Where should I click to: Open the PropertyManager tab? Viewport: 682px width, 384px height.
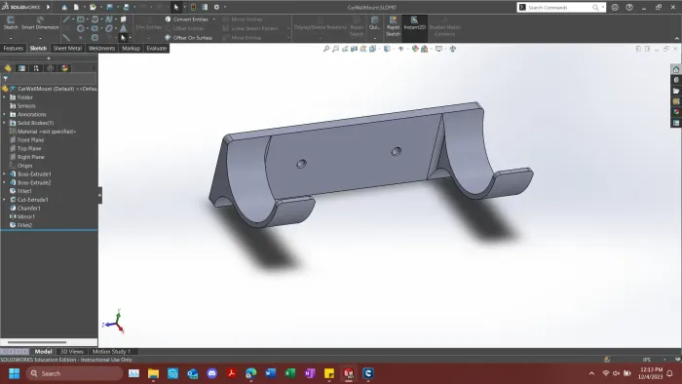[21, 68]
